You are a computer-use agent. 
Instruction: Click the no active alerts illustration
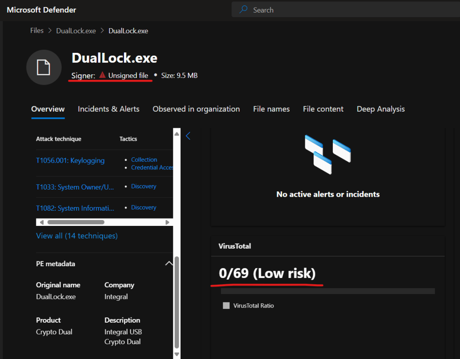point(327,154)
